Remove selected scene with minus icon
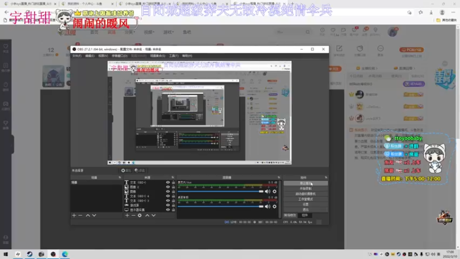This screenshot has width=460, height=259. [80, 215]
